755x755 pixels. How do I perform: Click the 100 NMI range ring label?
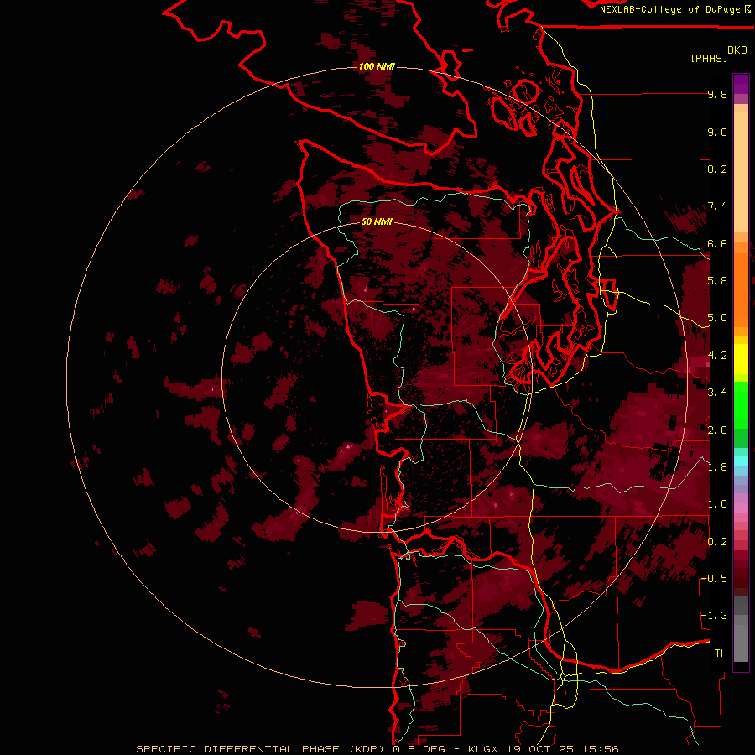tap(377, 66)
